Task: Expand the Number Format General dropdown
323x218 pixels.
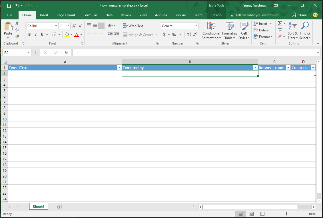Action: [x=196, y=26]
